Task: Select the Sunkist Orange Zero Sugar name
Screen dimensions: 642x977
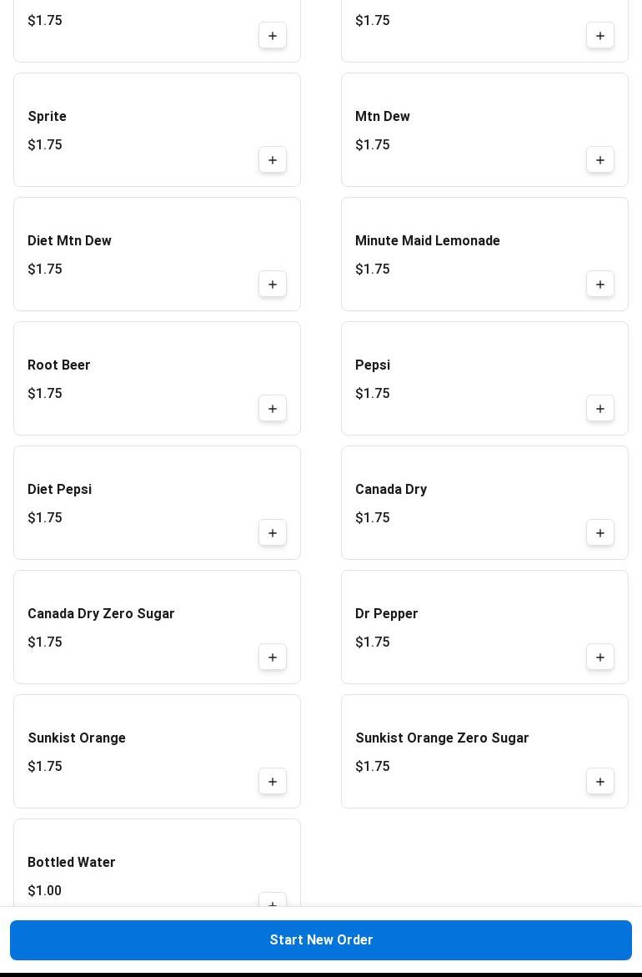Action: [442, 738]
